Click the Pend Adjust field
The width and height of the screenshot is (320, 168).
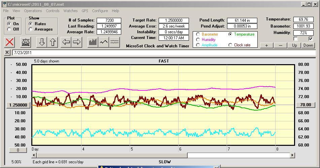click(242, 26)
